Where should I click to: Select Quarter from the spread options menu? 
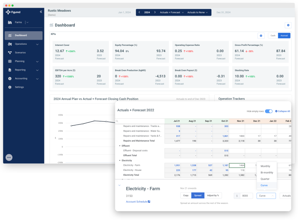(266, 179)
